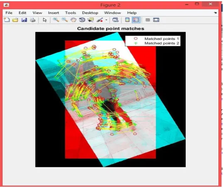
Task: Open file with the folder icon
Action: click(15, 20)
